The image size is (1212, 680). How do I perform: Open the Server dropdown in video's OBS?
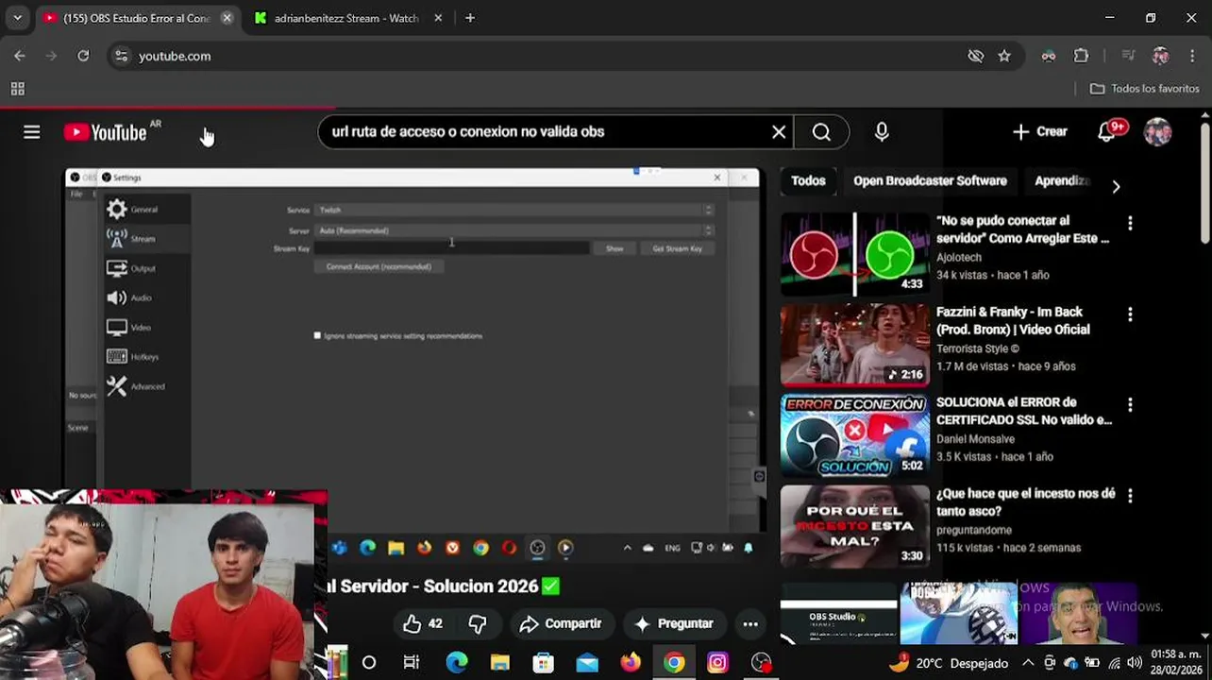[515, 230]
